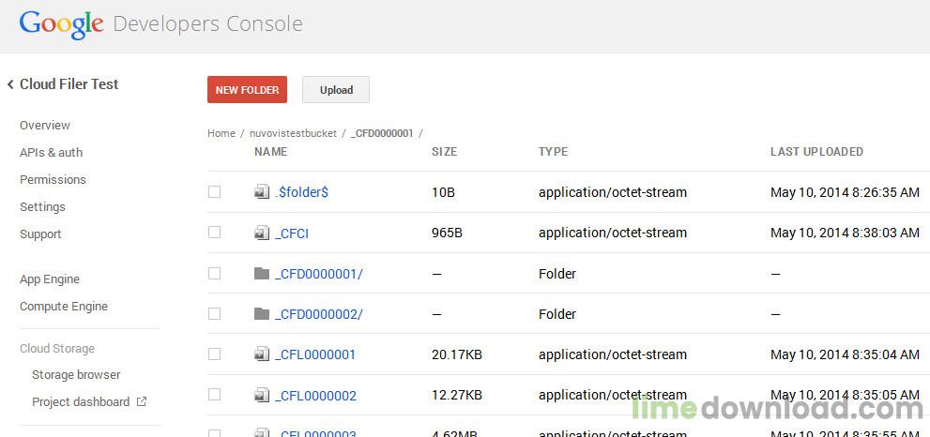Click the external link icon by Project dashboard
930x437 pixels.
[x=141, y=401]
